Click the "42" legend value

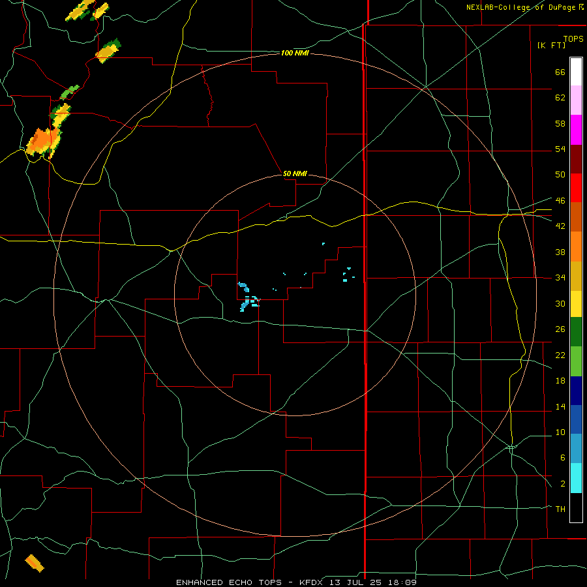tap(560, 226)
